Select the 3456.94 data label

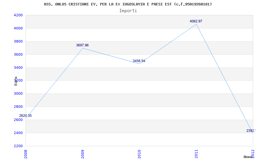click(139, 61)
